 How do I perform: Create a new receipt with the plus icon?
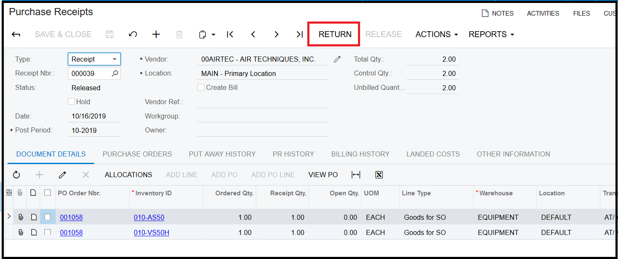(x=156, y=34)
